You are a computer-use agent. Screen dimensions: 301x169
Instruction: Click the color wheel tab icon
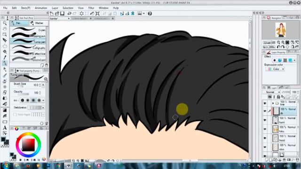coord(17,128)
